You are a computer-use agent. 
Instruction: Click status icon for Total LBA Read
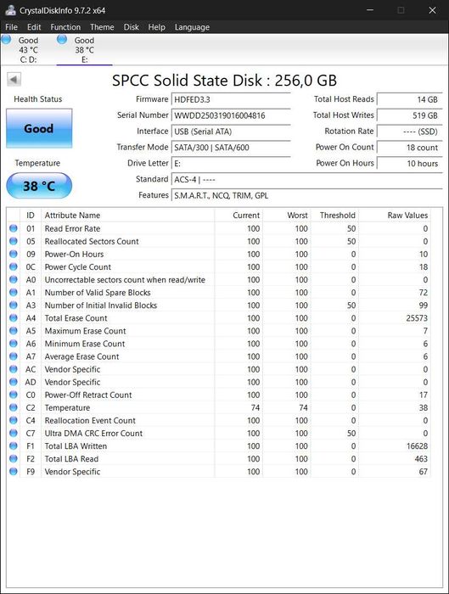click(14, 458)
